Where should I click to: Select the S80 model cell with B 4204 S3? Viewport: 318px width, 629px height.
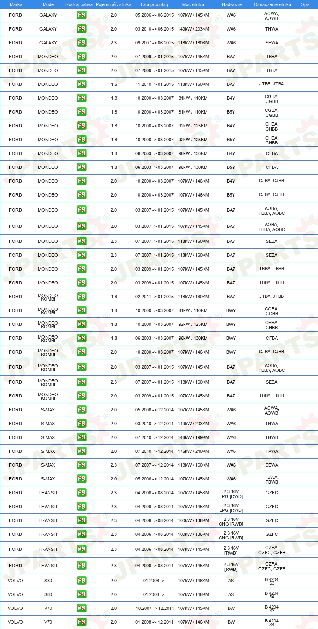point(48,581)
